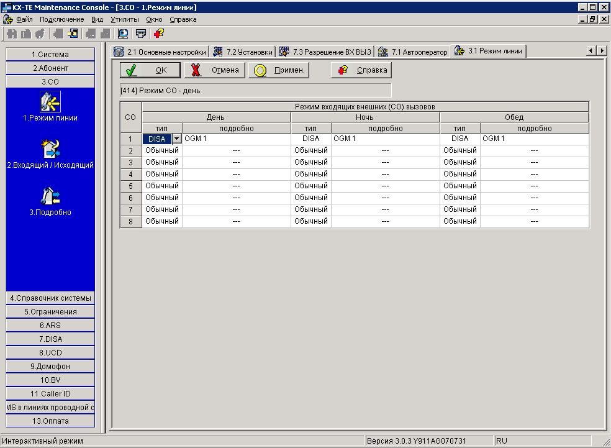This screenshot has height=448, width=611.
Task: Switch to the 7.1 Автооператор tab
Action: tap(413, 52)
